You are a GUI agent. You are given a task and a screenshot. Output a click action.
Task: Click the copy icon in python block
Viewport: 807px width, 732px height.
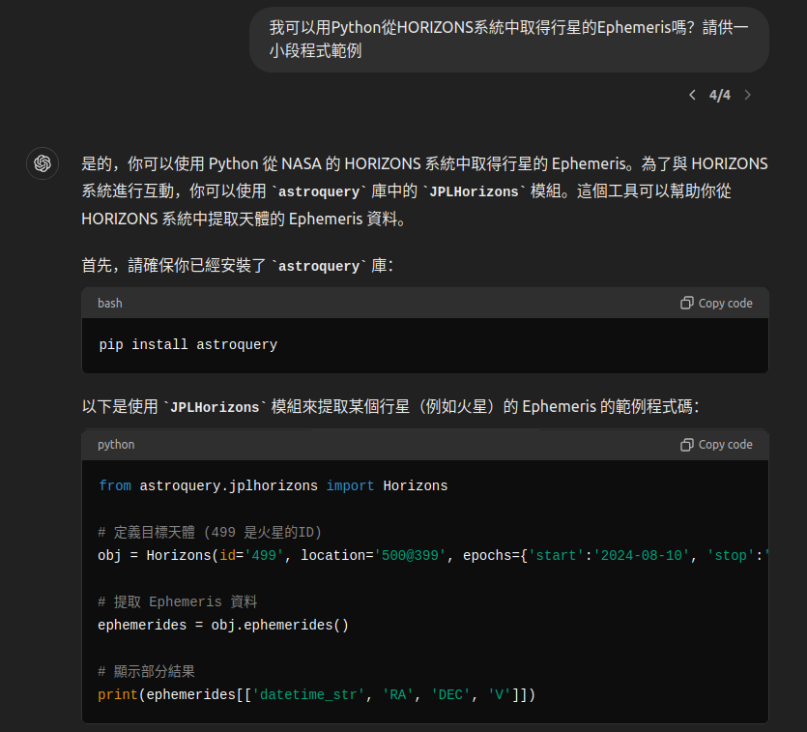[686, 445]
